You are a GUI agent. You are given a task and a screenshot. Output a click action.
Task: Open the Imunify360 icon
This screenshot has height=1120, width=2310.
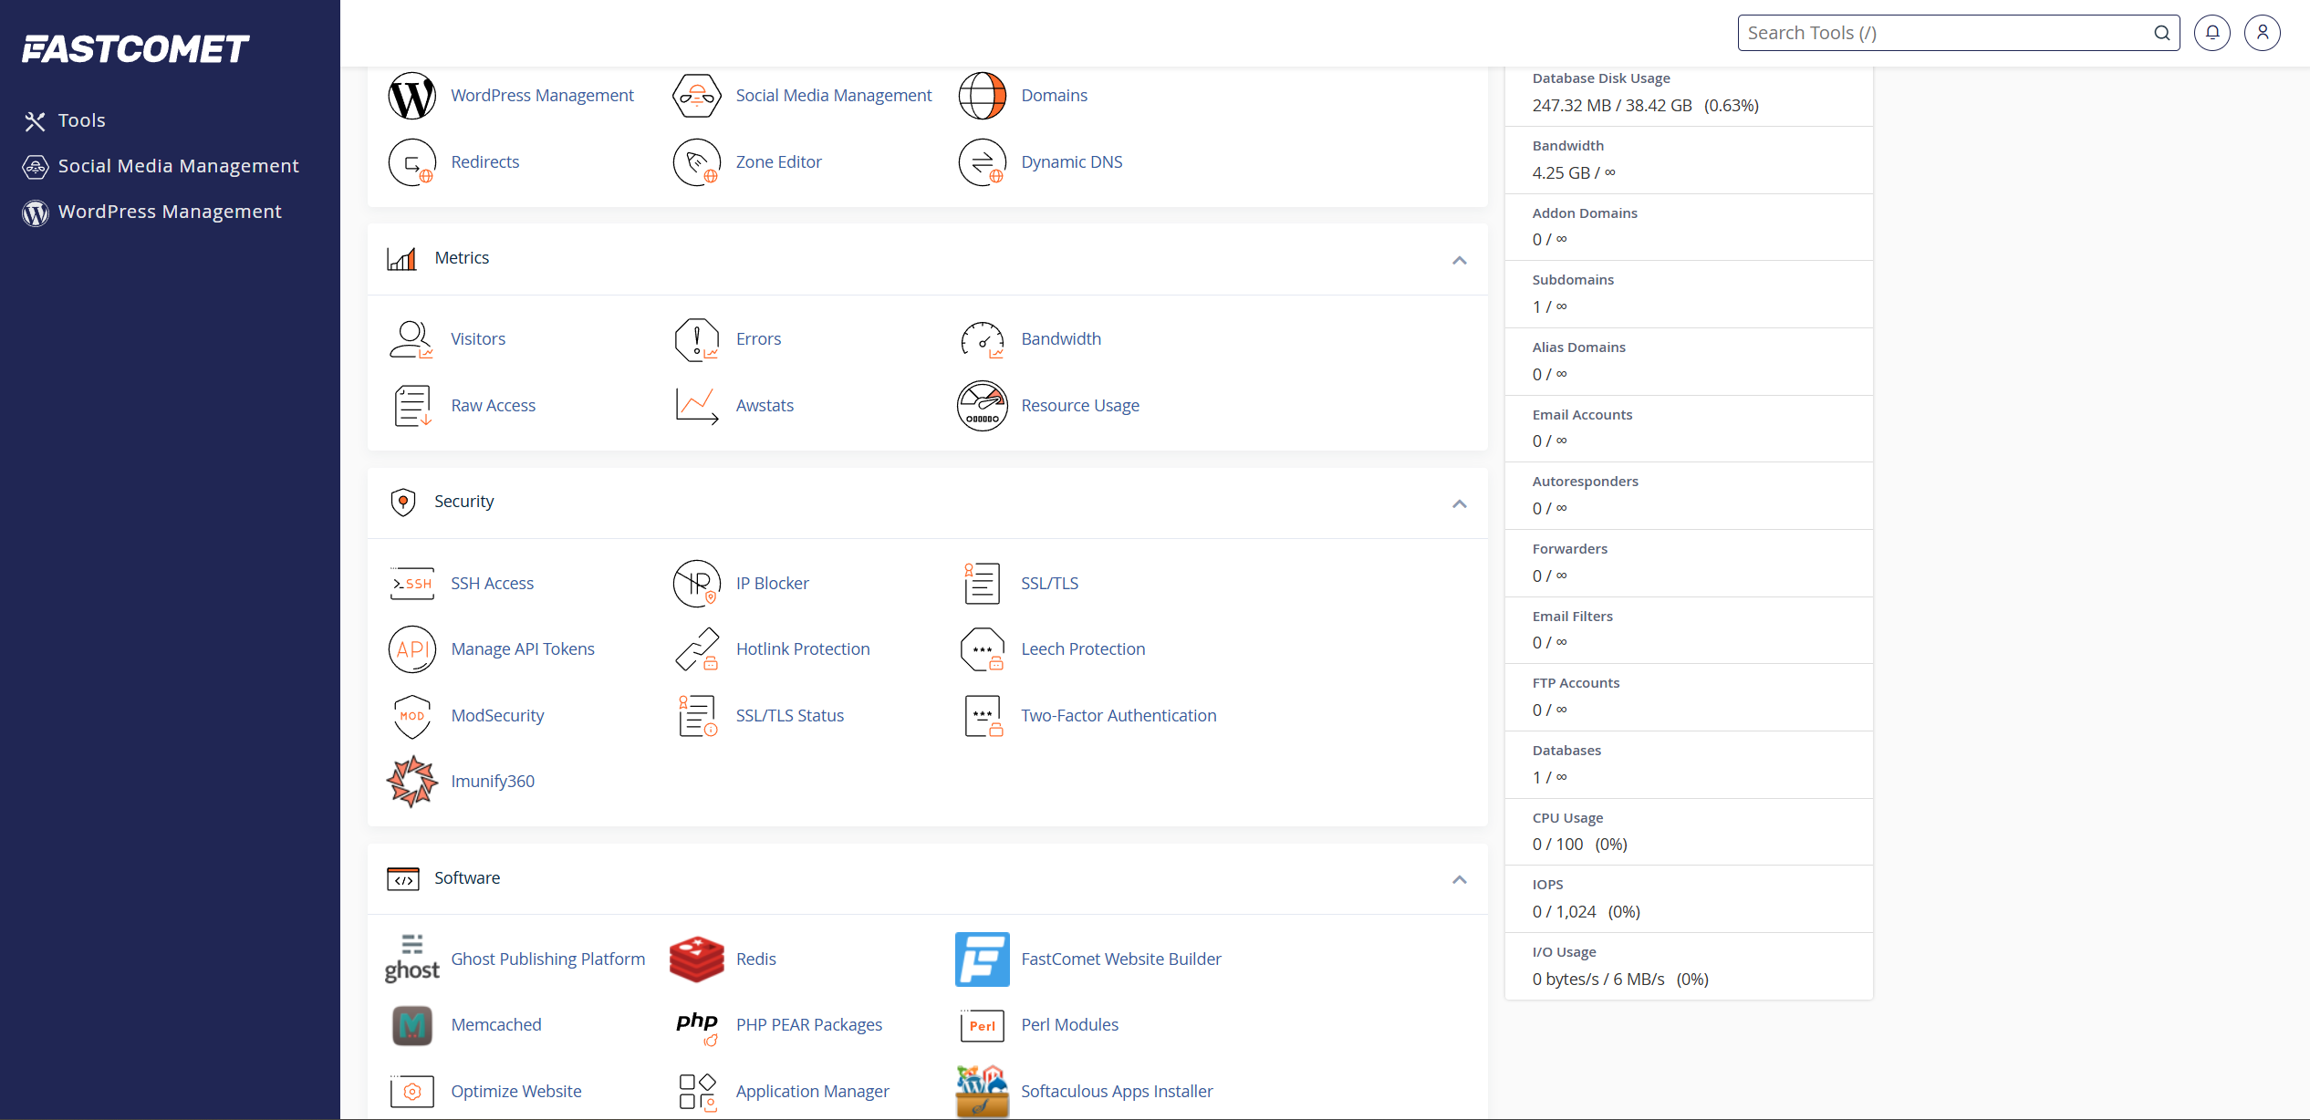[411, 781]
